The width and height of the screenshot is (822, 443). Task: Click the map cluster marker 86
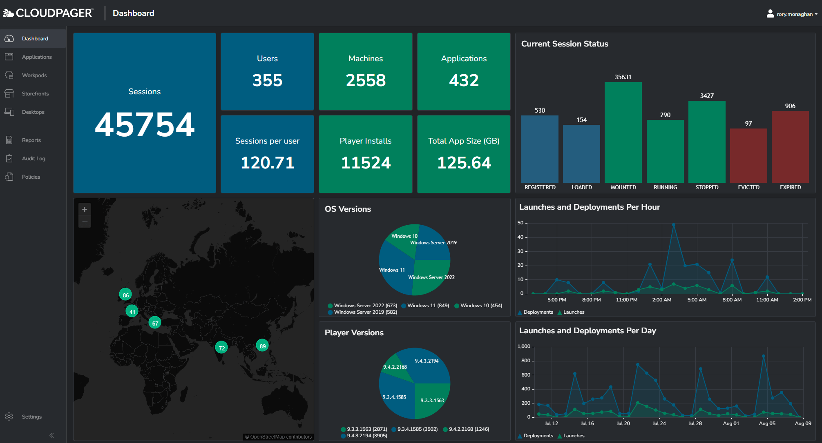[125, 295]
